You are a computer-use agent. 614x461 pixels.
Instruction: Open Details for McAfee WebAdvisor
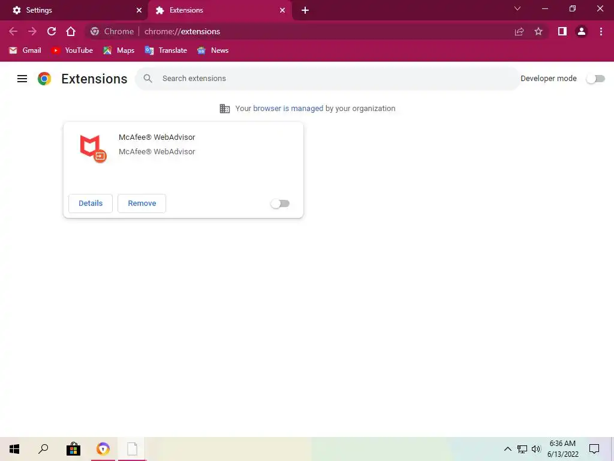91,203
